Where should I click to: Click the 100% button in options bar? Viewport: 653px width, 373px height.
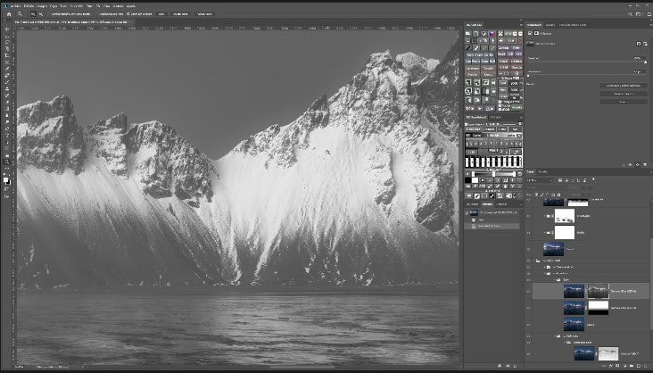pyautogui.click(x=161, y=14)
